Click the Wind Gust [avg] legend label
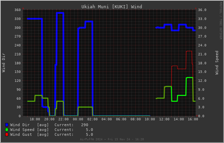Viewport: 224px width, 143px height. (29, 134)
